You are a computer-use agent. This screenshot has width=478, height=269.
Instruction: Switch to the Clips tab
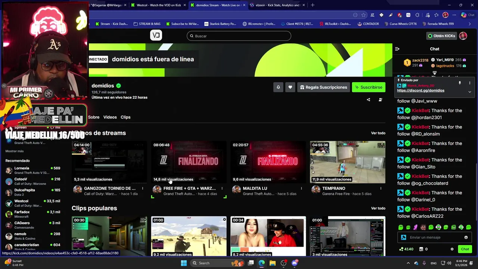125,117
